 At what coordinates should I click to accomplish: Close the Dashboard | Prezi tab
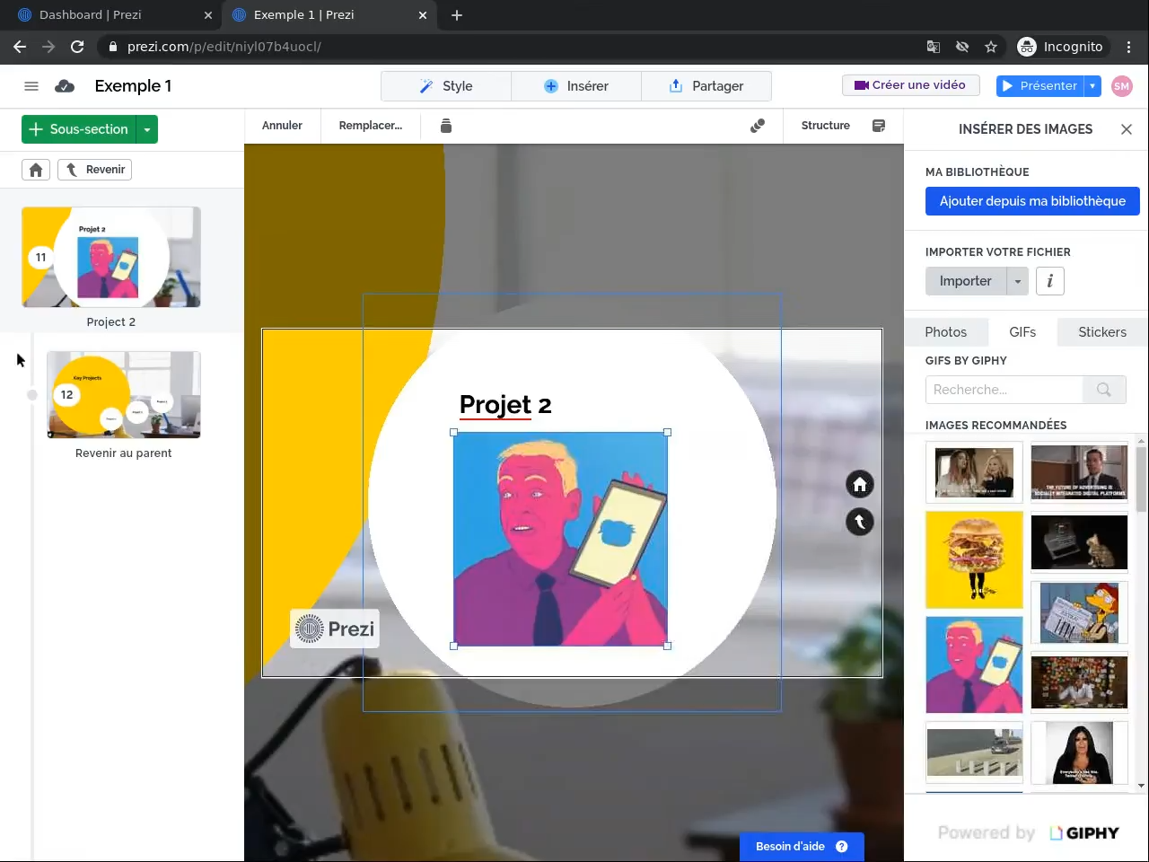tap(207, 15)
